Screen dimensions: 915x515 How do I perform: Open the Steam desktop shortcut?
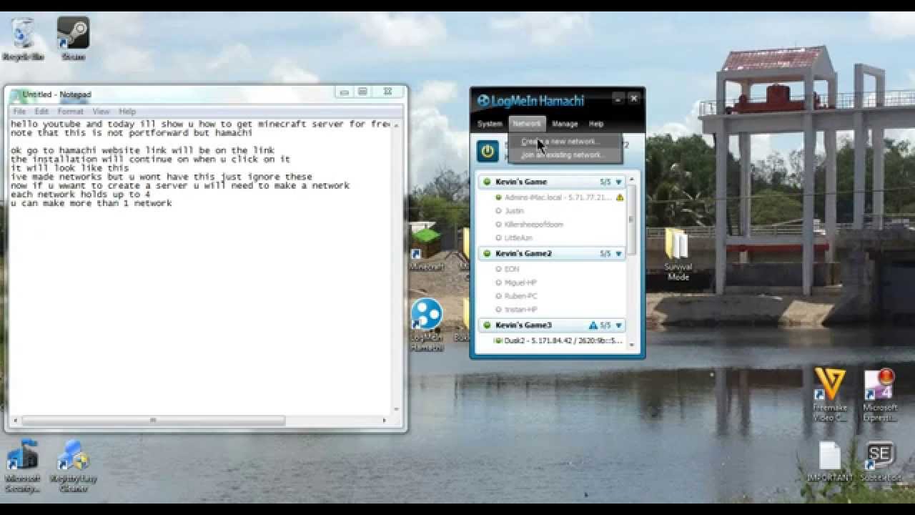tap(73, 39)
